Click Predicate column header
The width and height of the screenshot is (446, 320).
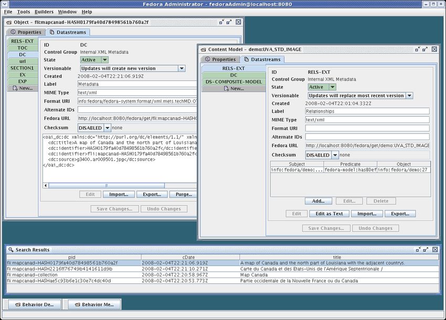[351, 164]
